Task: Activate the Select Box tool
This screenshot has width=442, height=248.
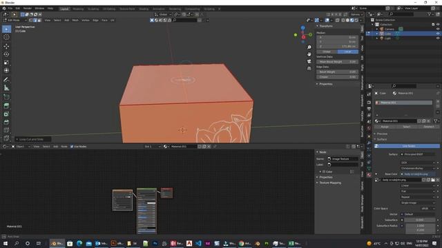Action: click(6, 29)
